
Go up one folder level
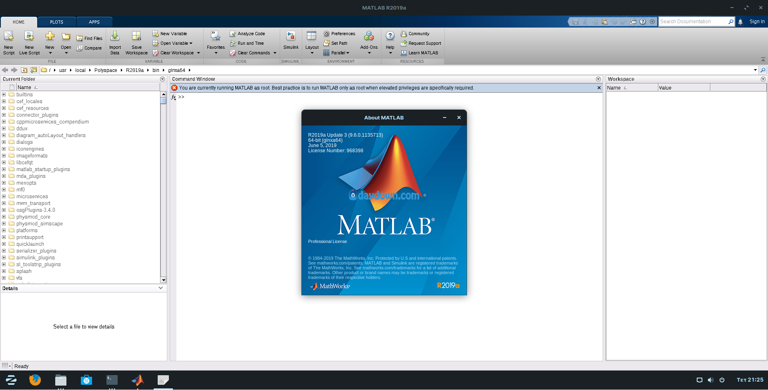click(24, 70)
